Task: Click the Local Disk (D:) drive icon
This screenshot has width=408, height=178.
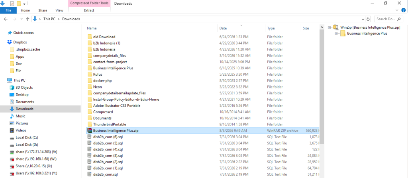Action: coord(12,145)
